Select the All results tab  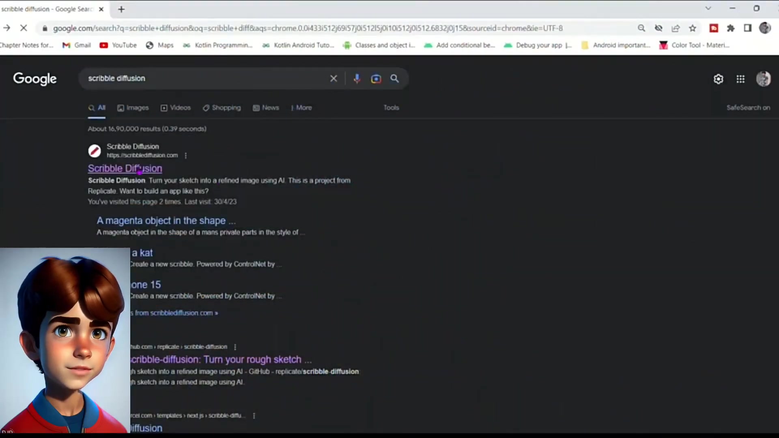click(x=97, y=108)
